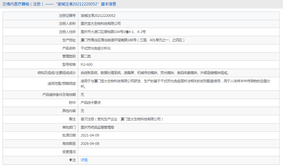This screenshot has height=167, width=283.
Task: Click the 生产地址 label
Action: 69,40
